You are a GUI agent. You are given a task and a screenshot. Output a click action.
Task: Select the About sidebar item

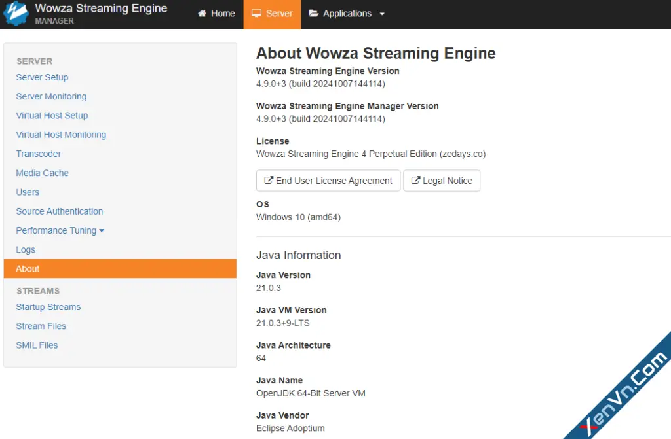[x=120, y=268]
